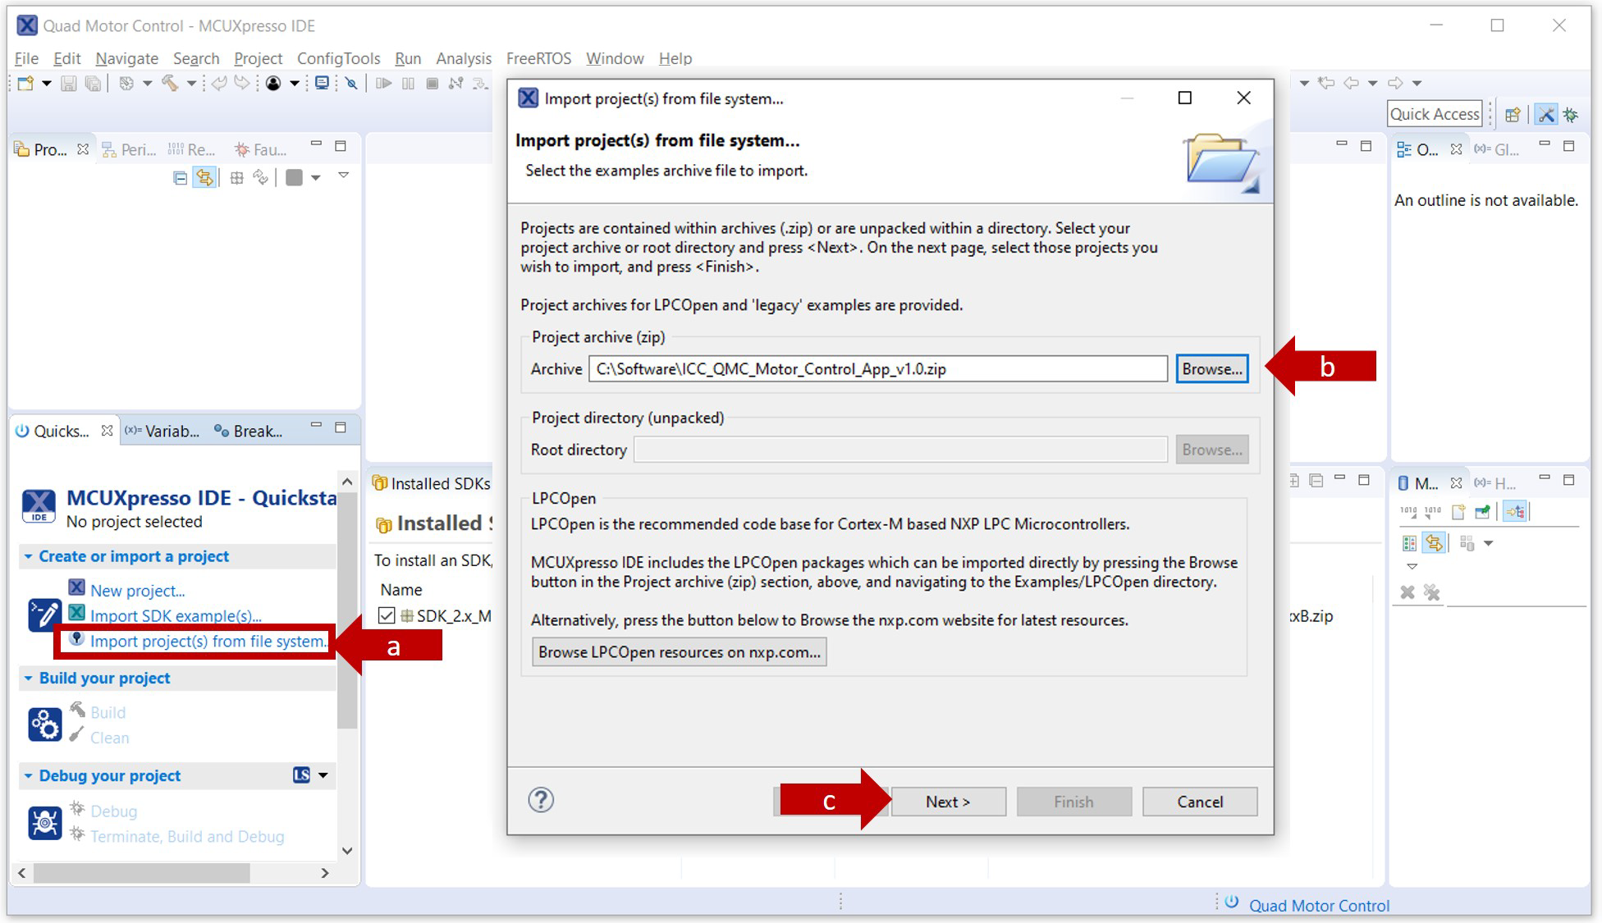Screen dimensions: 1602x923
Task: Click the Quickstart horizontal scrollbar
Action: point(141,873)
